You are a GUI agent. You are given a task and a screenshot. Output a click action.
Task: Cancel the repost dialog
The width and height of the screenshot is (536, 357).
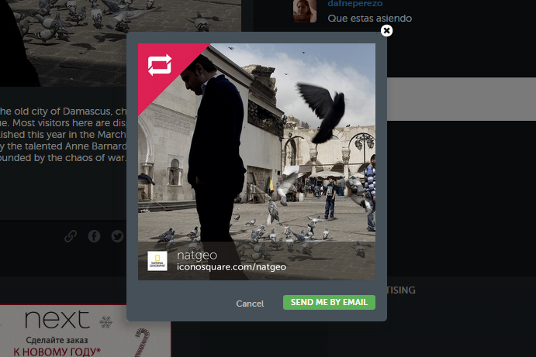click(x=250, y=303)
